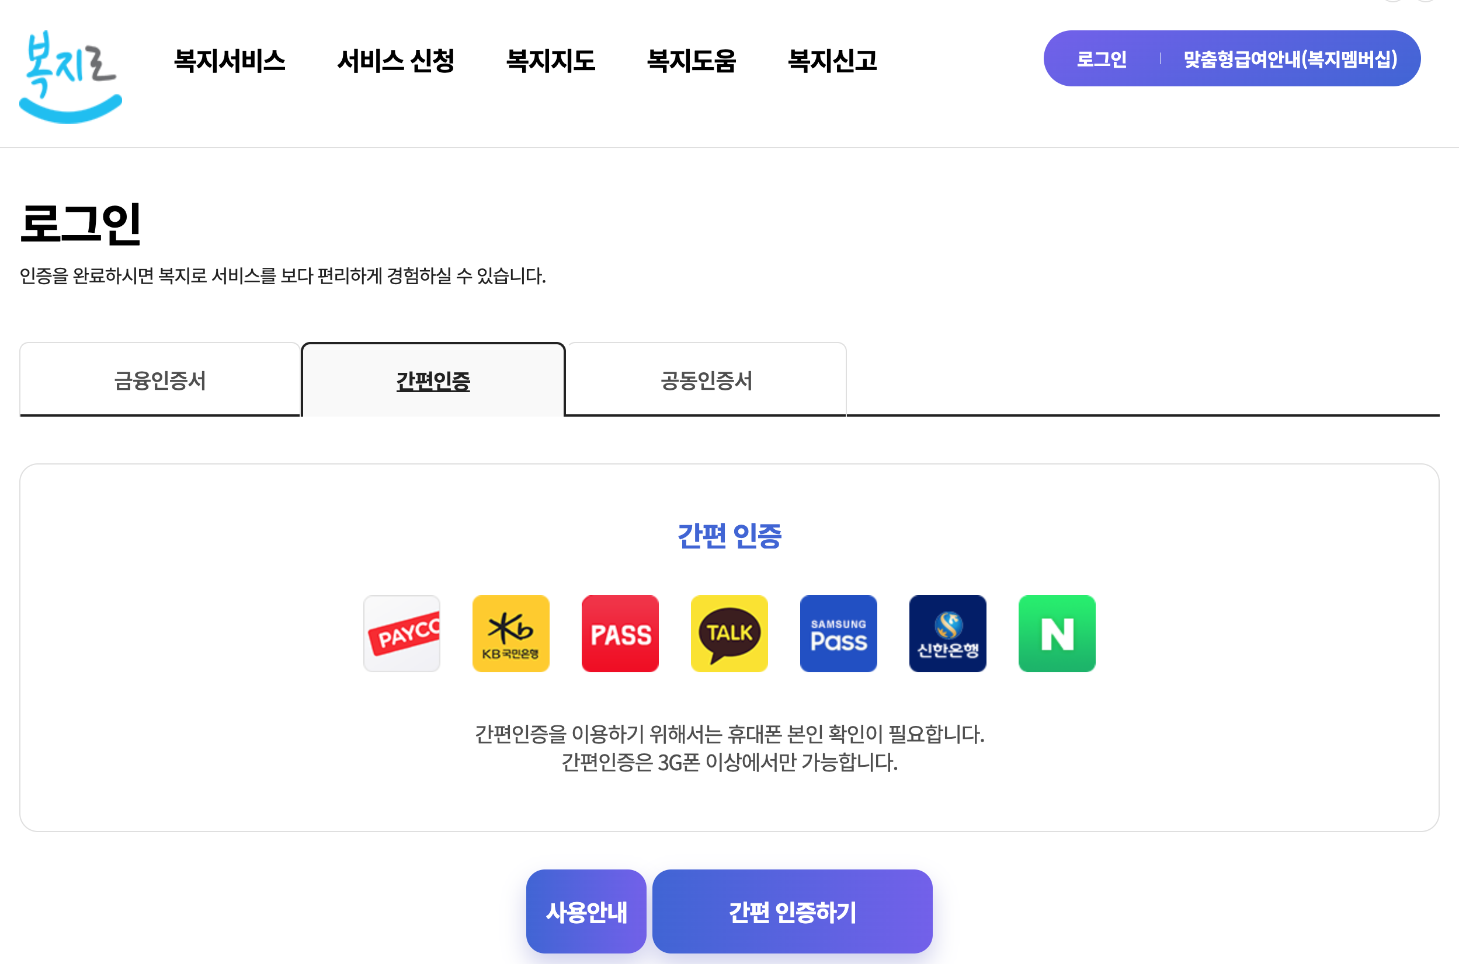Open 맞춤형급여안내(복지멤버십) link
The width and height of the screenshot is (1459, 964).
coord(1290,59)
